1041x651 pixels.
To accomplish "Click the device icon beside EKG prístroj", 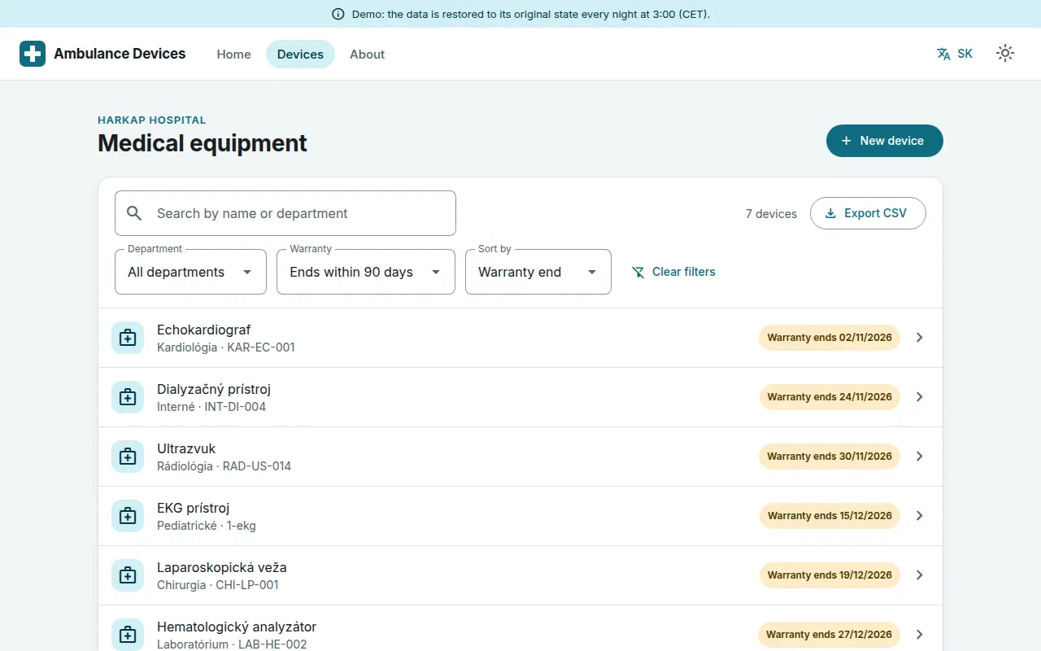I will point(128,516).
